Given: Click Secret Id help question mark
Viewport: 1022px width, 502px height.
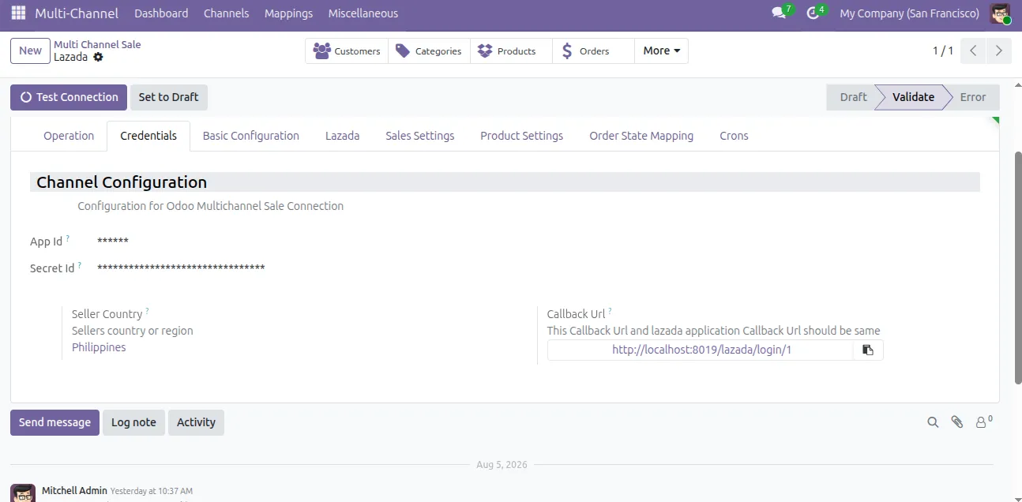Looking at the screenshot, I should [80, 264].
